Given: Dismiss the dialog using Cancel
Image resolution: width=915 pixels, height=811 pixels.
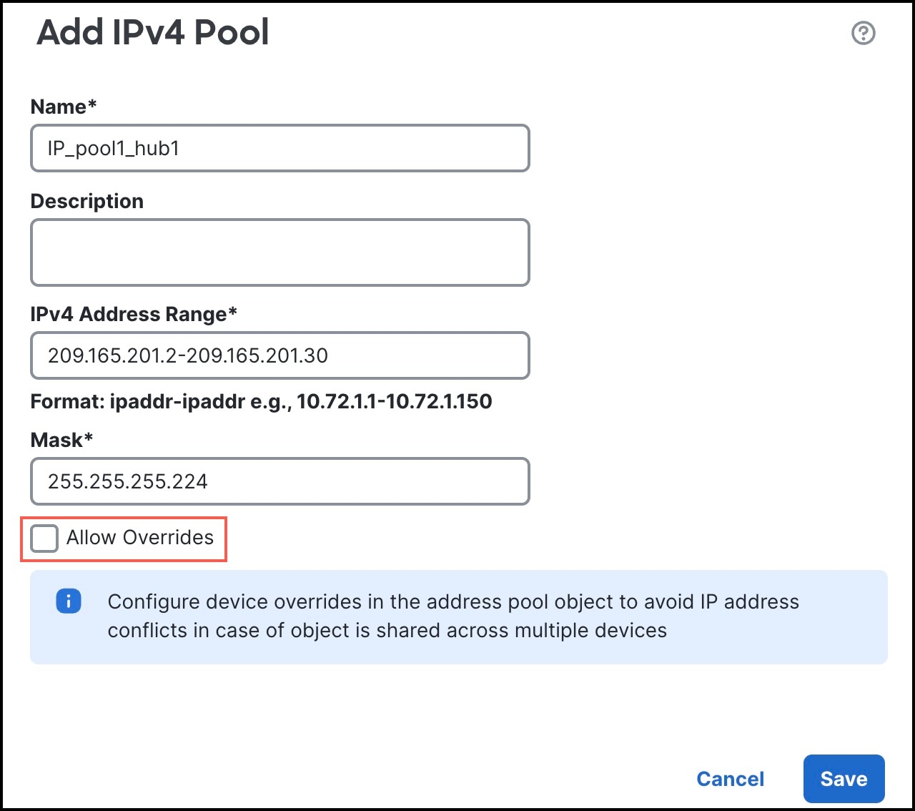Looking at the screenshot, I should point(730,779).
